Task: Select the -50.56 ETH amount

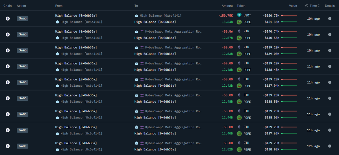Action: pos(227,32)
